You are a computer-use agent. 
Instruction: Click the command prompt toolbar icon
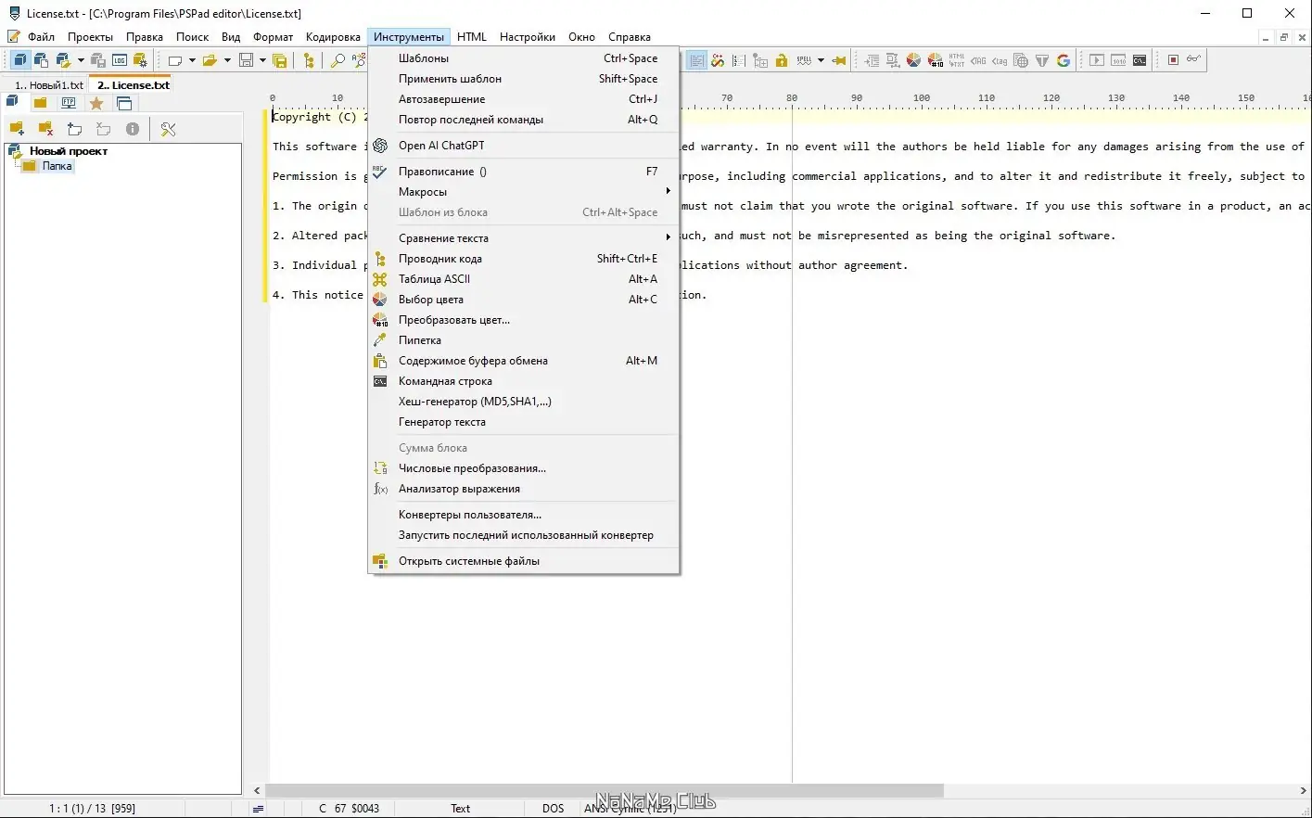coord(1140,60)
